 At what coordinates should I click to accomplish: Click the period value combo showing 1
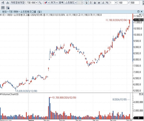[x=112, y=3]
